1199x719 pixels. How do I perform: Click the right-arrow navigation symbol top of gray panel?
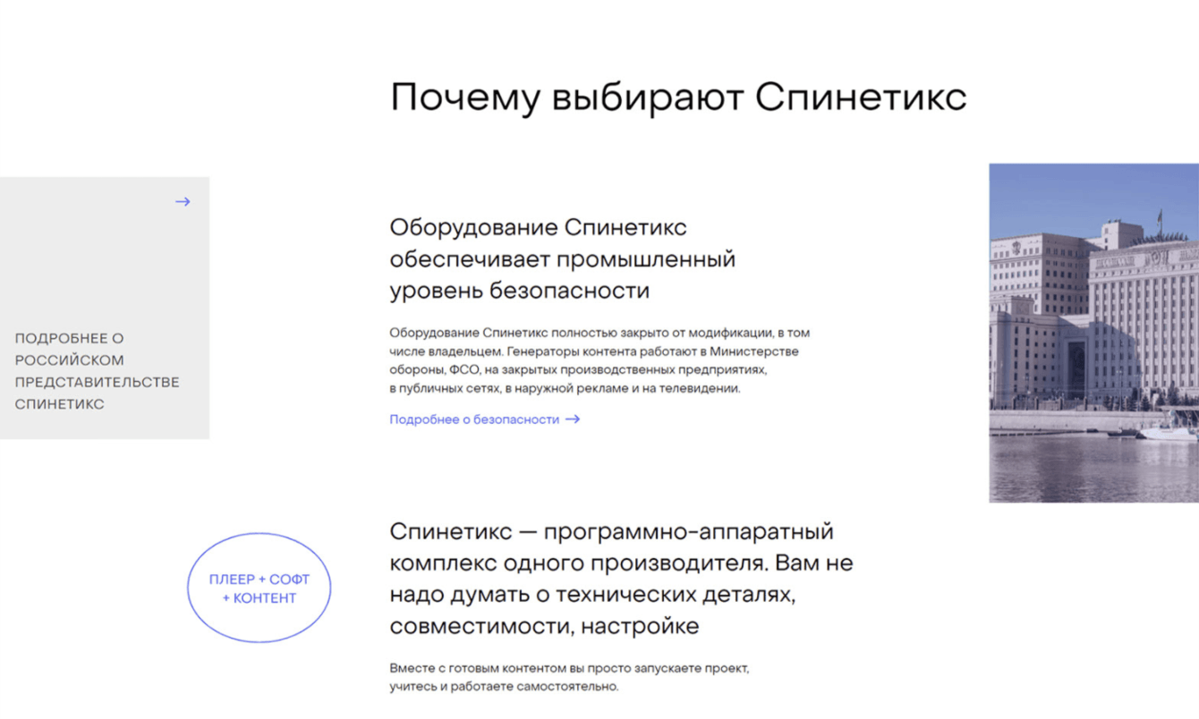(183, 201)
